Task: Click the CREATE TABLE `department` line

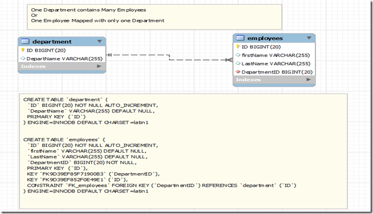Action: click(x=65, y=100)
